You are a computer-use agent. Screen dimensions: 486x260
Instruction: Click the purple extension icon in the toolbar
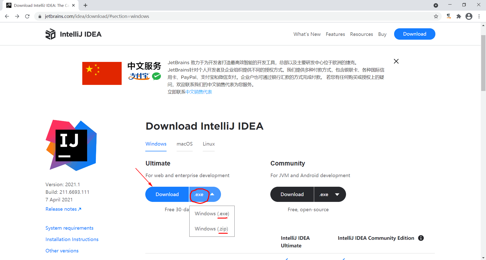tap(449, 16)
